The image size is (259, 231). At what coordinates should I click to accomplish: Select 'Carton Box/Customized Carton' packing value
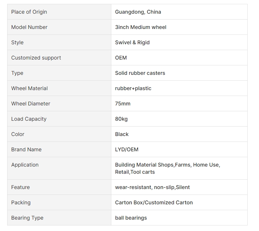coord(154,202)
